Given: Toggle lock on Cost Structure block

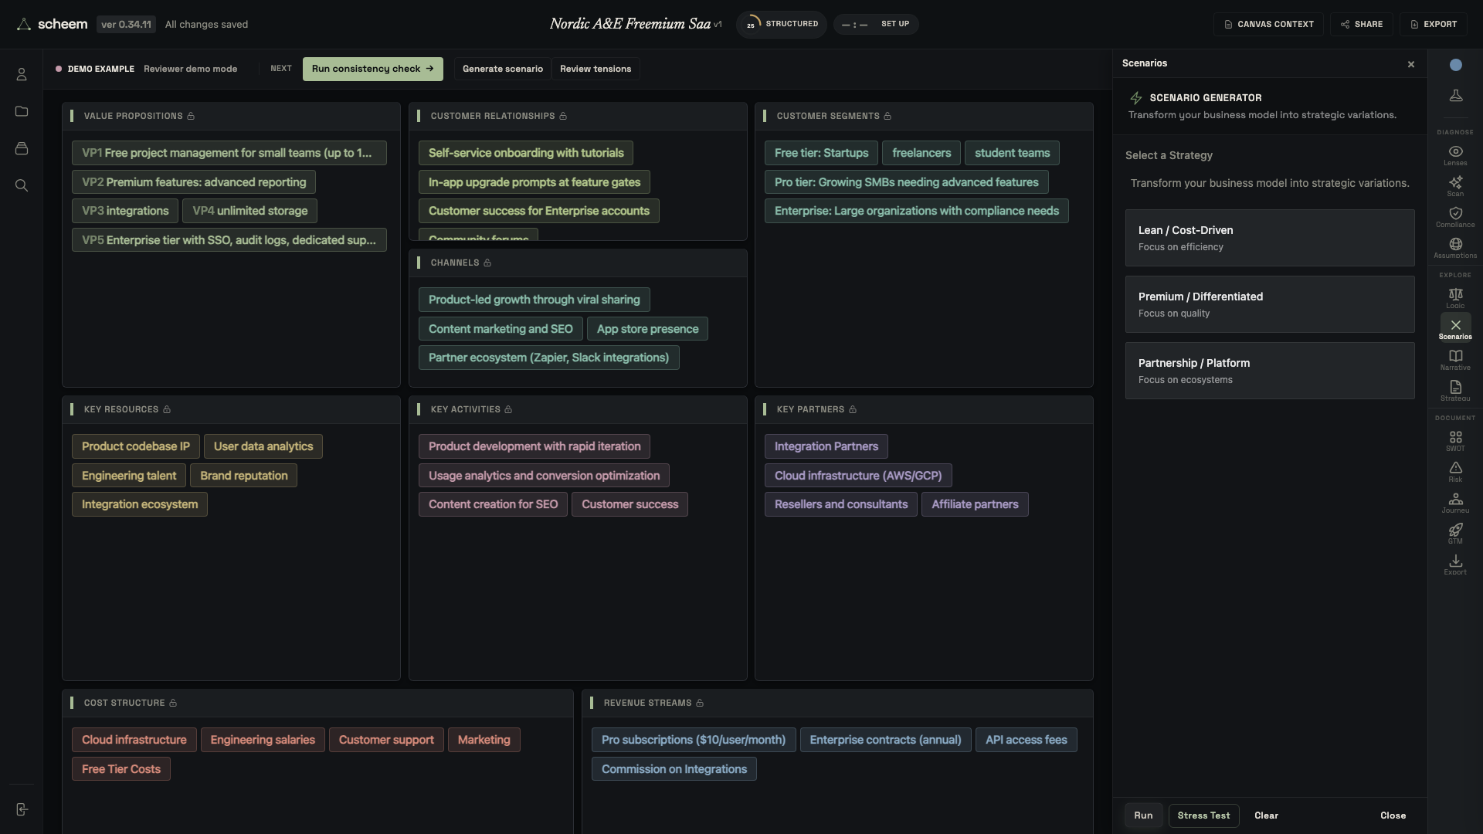Looking at the screenshot, I should point(173,703).
